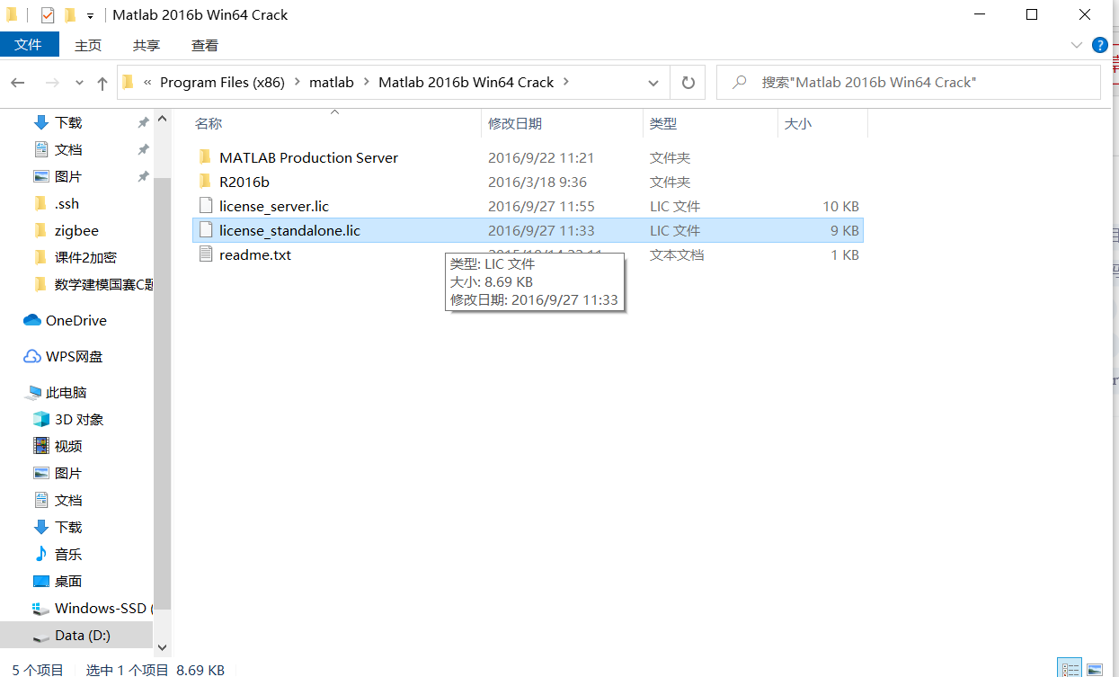Select Program Files (x86) in the breadcrumb
Viewport: 1119px width, 677px height.
[x=222, y=83]
